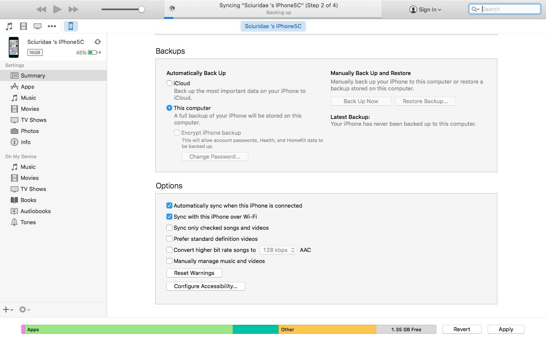Open the add (plus) menu at sidebar bottom
Image resolution: width=546 pixels, height=341 pixels.
tap(8, 309)
